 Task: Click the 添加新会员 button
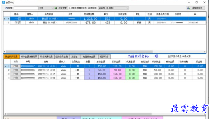[196, 8]
